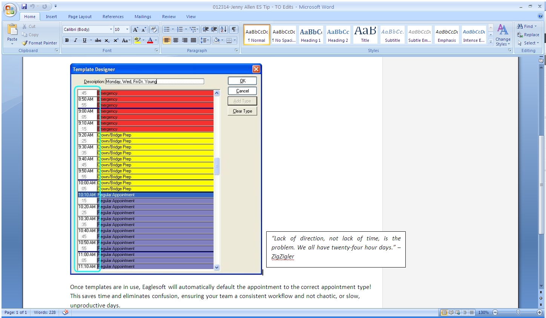Align text right
Viewport: 546px width, 318px height.
(x=184, y=40)
